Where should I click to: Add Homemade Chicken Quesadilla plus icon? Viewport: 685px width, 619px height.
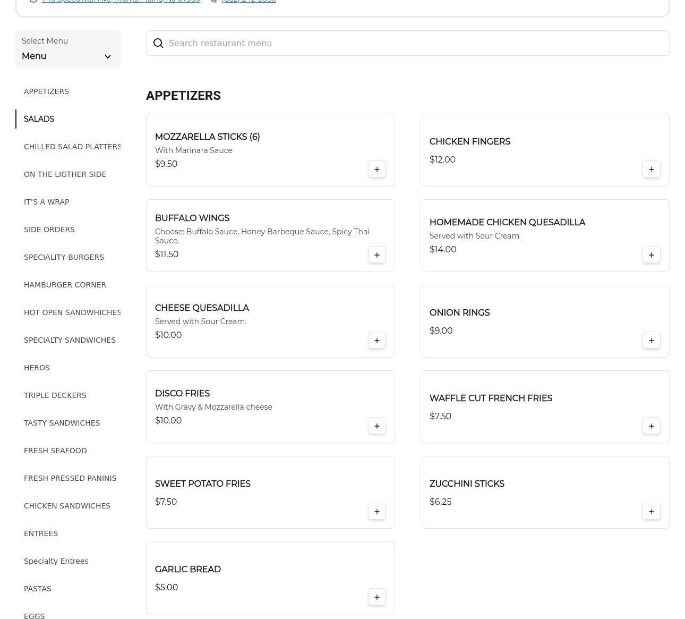[651, 255]
